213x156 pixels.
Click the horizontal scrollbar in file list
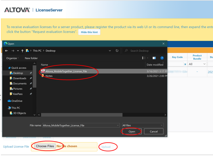[82, 115]
